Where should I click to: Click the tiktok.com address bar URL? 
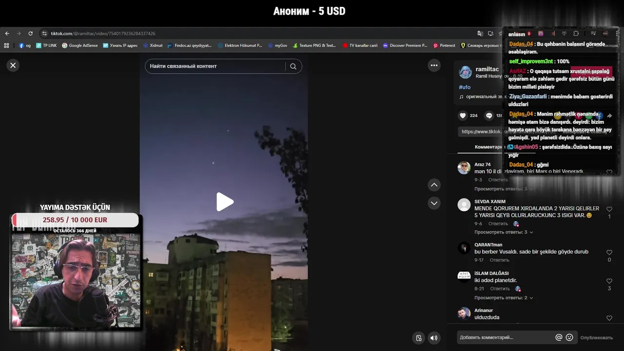(x=103, y=34)
